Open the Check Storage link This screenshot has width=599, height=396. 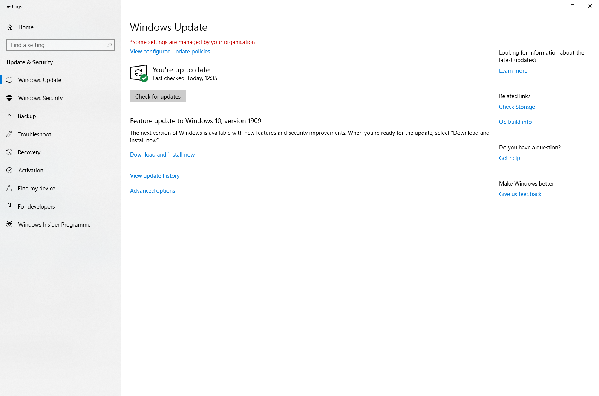[517, 107]
